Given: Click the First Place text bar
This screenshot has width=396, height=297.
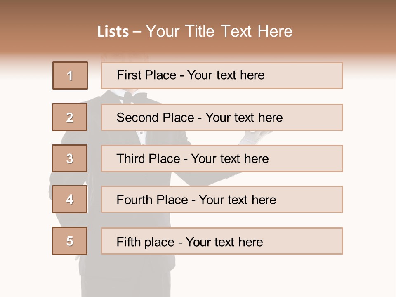Looking at the screenshot, I should point(222,75).
